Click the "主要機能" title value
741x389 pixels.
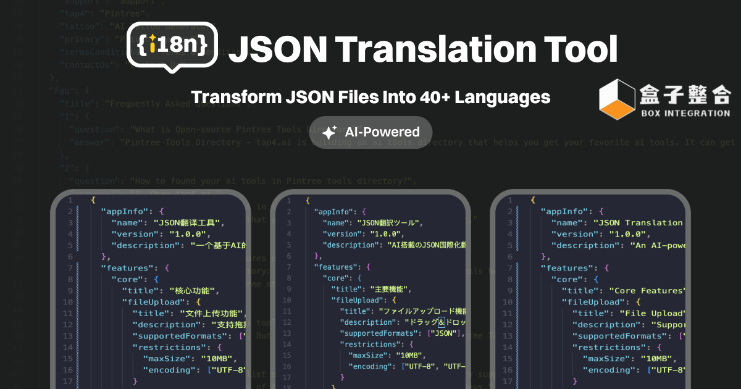(x=388, y=289)
